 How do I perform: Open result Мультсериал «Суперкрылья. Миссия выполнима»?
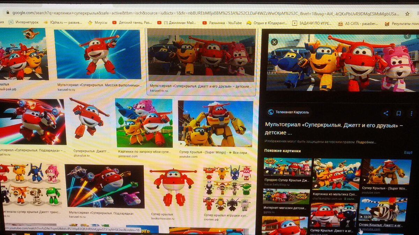(98, 85)
